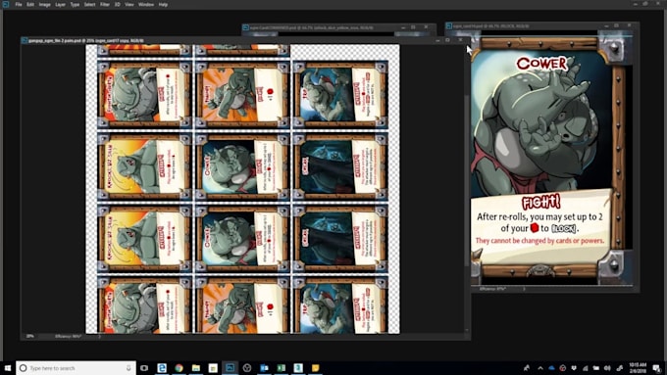Minimize the right Cower document window

606,25
